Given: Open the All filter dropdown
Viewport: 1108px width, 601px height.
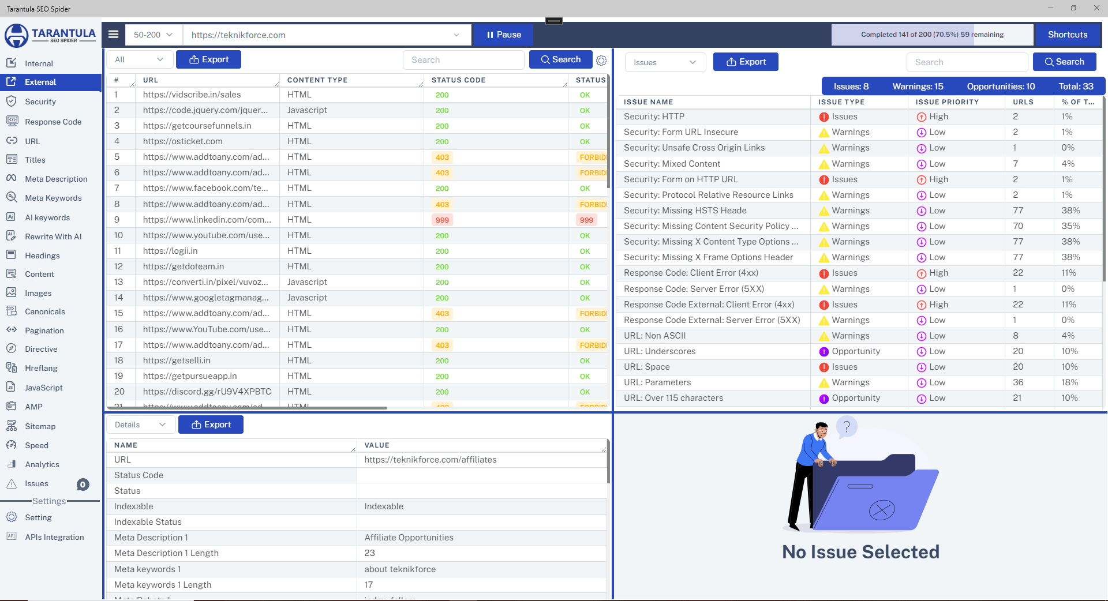Looking at the screenshot, I should tap(139, 59).
